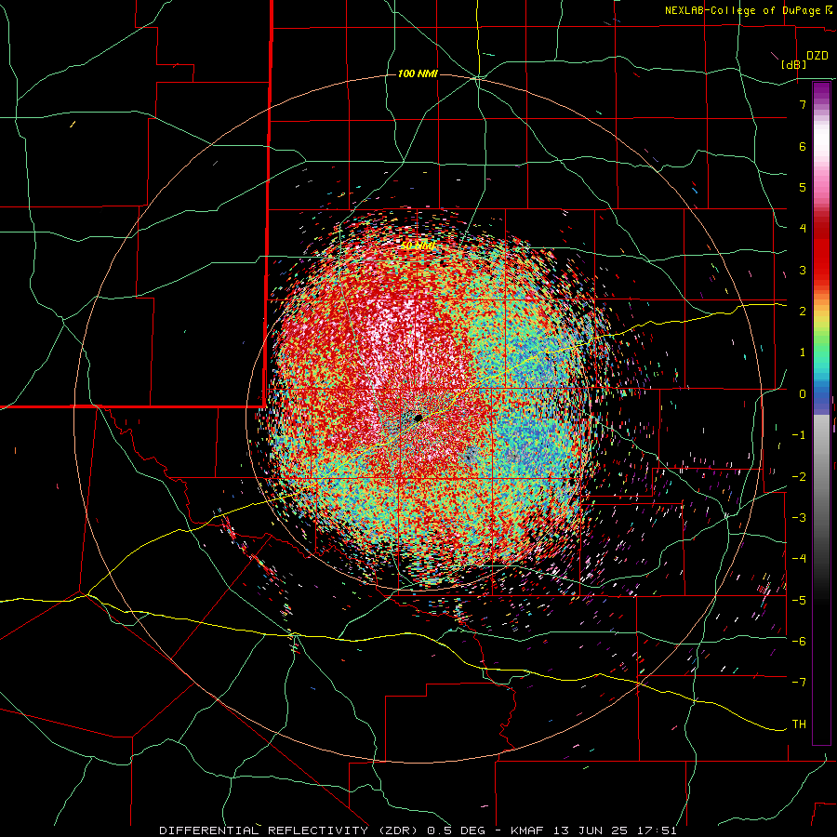Click the -1 value on the color scale

(799, 435)
